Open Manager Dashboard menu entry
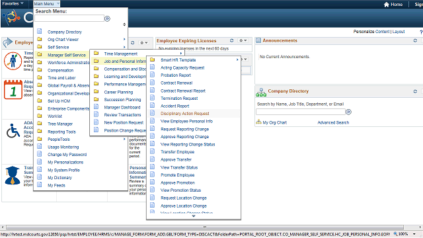The width and height of the screenshot is (423, 238). point(122,107)
